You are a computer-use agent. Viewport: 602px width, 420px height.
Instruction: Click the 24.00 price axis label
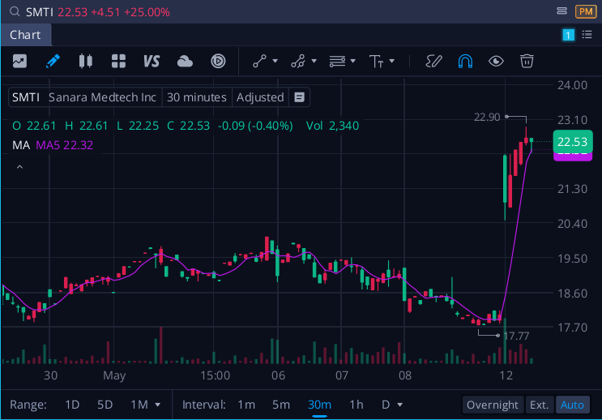(x=572, y=85)
